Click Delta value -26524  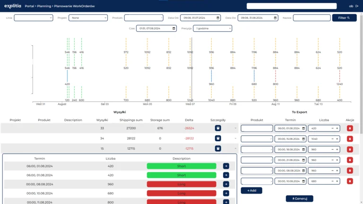[x=189, y=128]
